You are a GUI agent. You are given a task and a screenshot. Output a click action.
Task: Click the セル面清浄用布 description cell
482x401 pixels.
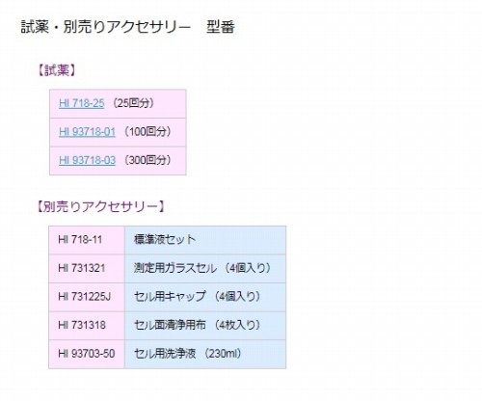click(205, 326)
